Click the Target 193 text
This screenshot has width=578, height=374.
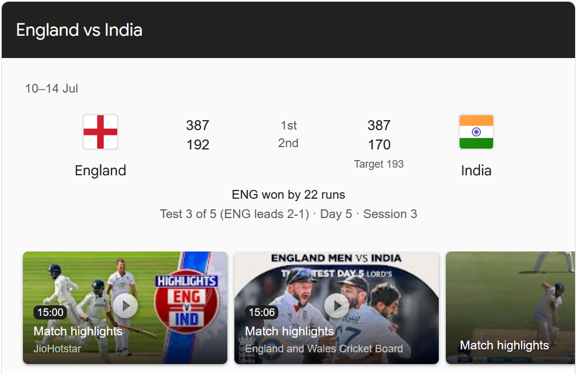[x=379, y=164]
